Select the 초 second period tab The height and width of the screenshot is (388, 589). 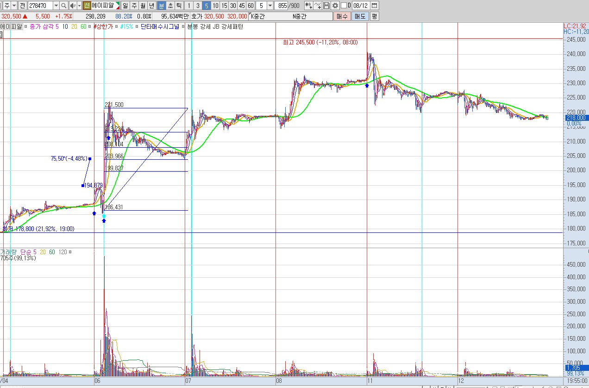click(170, 6)
